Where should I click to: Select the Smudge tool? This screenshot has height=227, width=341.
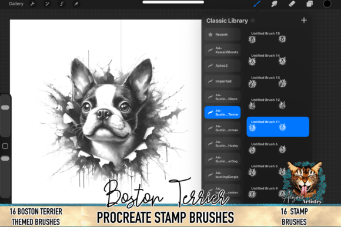[274, 4]
